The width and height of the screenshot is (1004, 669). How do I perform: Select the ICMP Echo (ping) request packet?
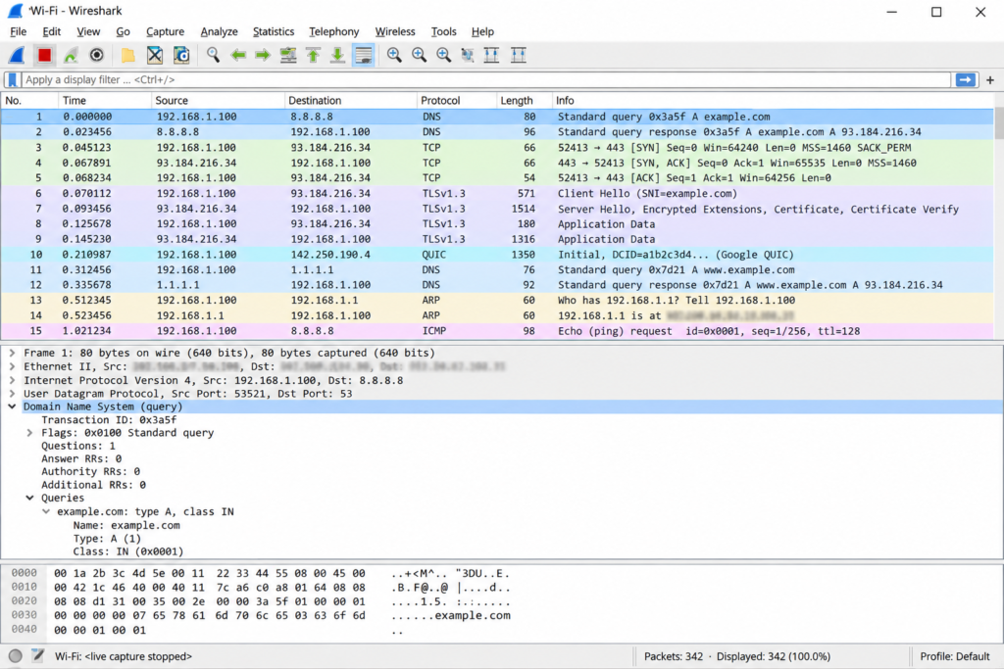[498, 331]
